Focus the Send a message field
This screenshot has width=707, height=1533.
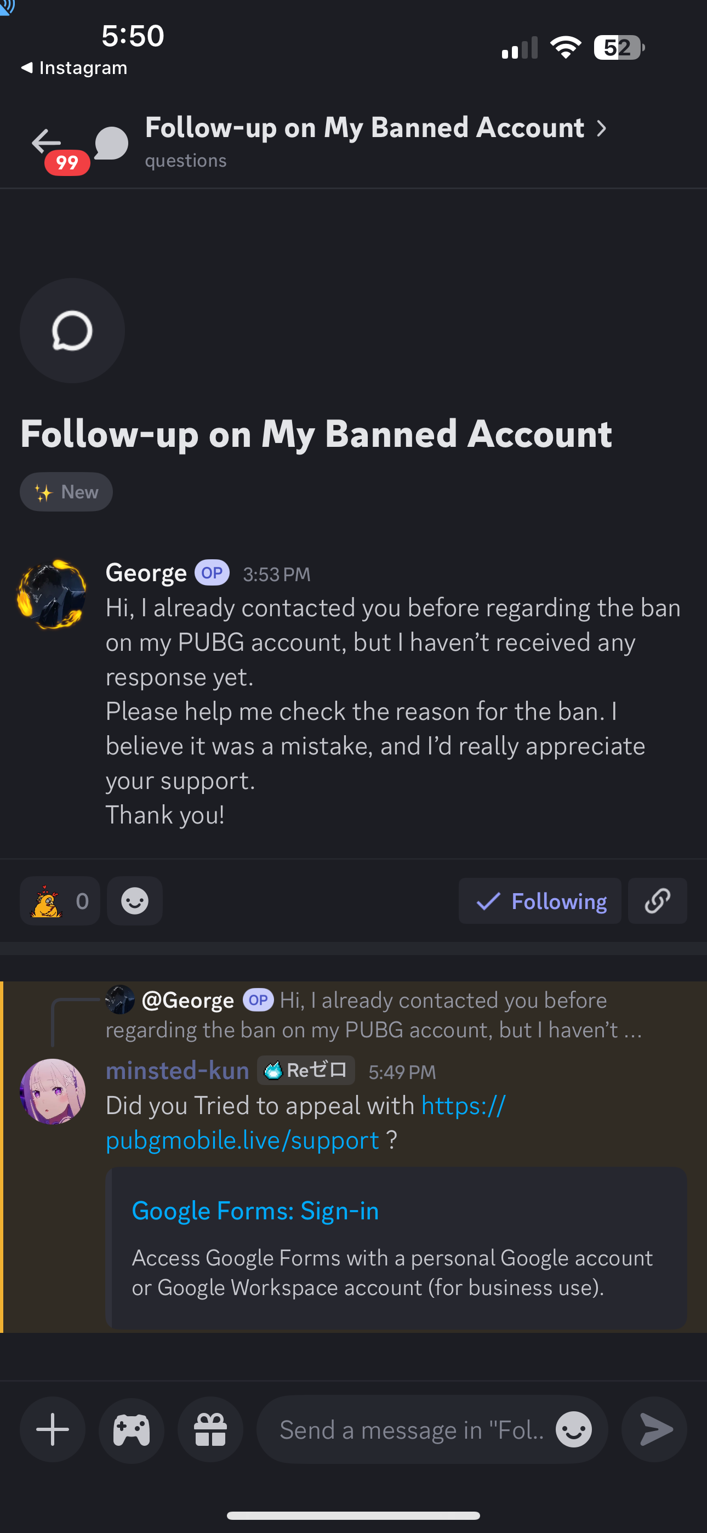[x=410, y=1429]
